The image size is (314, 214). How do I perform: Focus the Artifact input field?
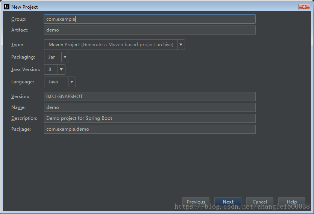point(150,30)
